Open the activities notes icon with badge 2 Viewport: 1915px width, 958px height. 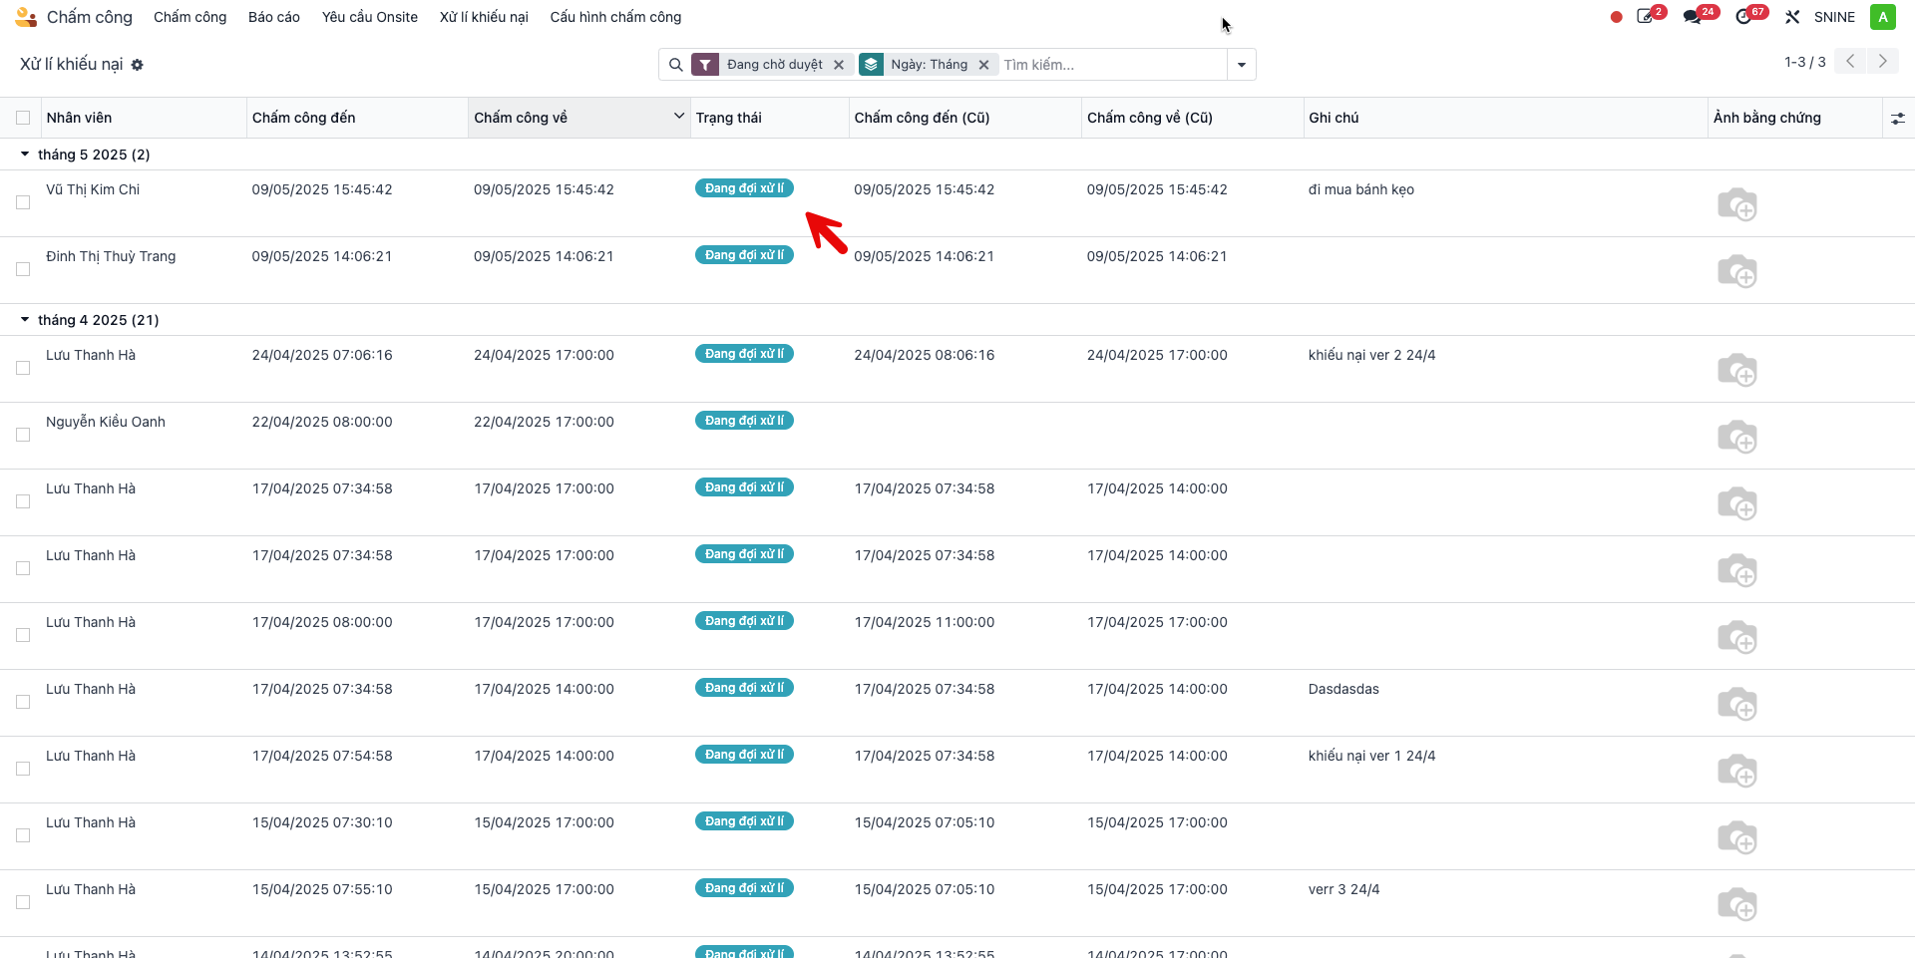tap(1651, 16)
